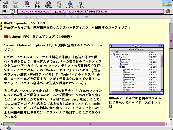Click the red square before Macintosh PPC
The width and height of the screenshot is (173, 130).
point(5,36)
